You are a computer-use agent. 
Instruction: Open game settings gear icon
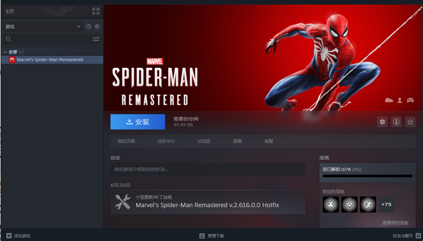(x=382, y=122)
